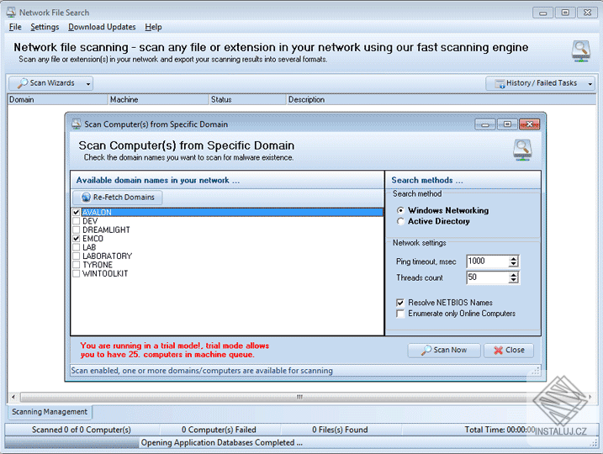Screen dimensions: 603x454
Task: Check the TYRONE domain checkbox
Action: click(77, 265)
